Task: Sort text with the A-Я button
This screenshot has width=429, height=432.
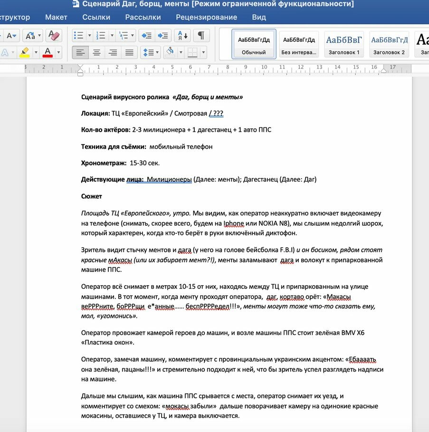Action: pos(182,36)
